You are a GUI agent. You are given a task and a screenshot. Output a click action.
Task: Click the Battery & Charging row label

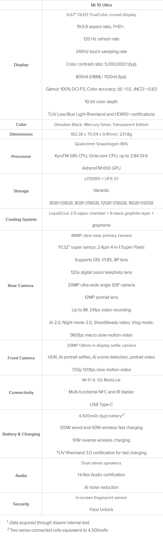pos(21,434)
